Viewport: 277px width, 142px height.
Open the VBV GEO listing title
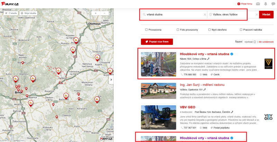(x=187, y=107)
